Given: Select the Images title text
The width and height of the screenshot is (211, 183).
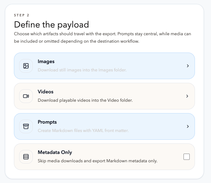Looking at the screenshot, I should tap(46, 62).
